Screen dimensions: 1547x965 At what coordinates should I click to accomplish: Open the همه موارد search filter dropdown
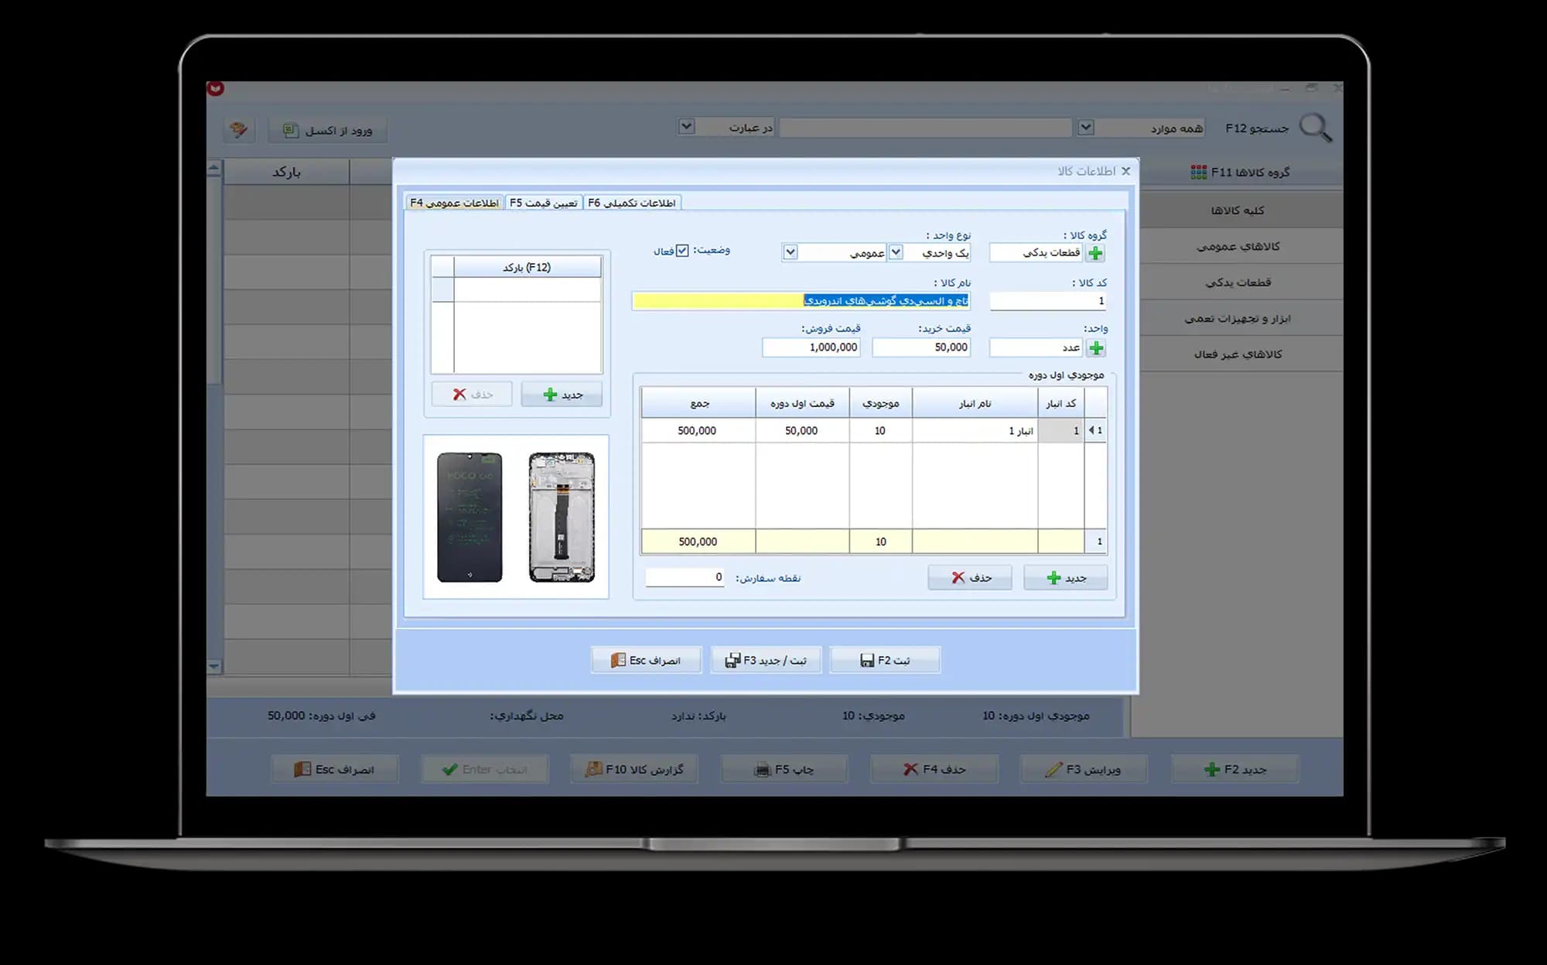click(1086, 127)
